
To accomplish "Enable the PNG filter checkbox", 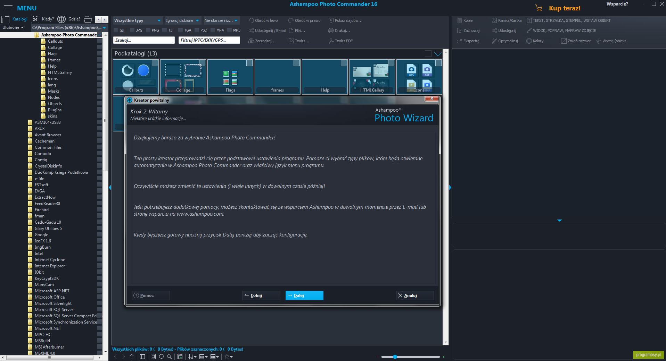I will [x=148, y=30].
